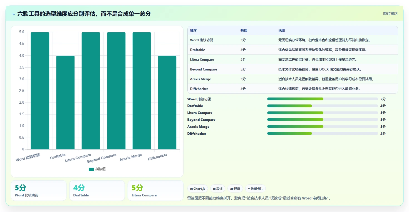The width and height of the screenshot is (409, 212).
Task: Select the 表格 chip
Action: click(x=218, y=189)
